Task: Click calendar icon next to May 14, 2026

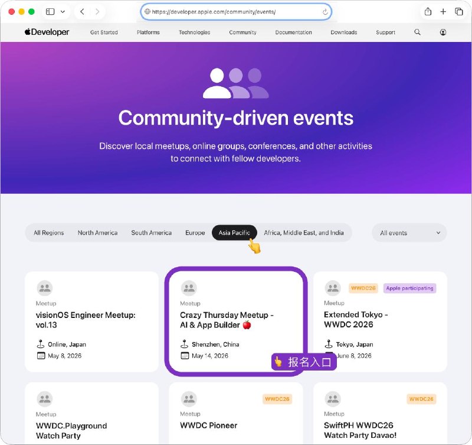Action: point(185,356)
